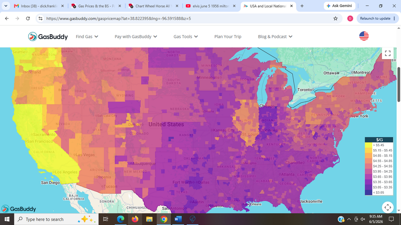Open Chrome profile avatar D

pos(350,18)
